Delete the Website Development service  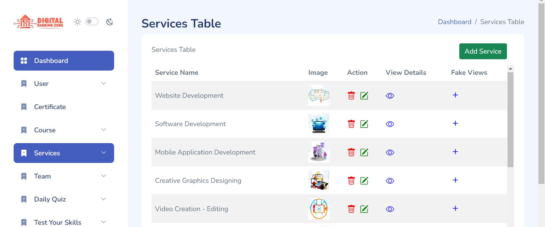click(x=351, y=96)
